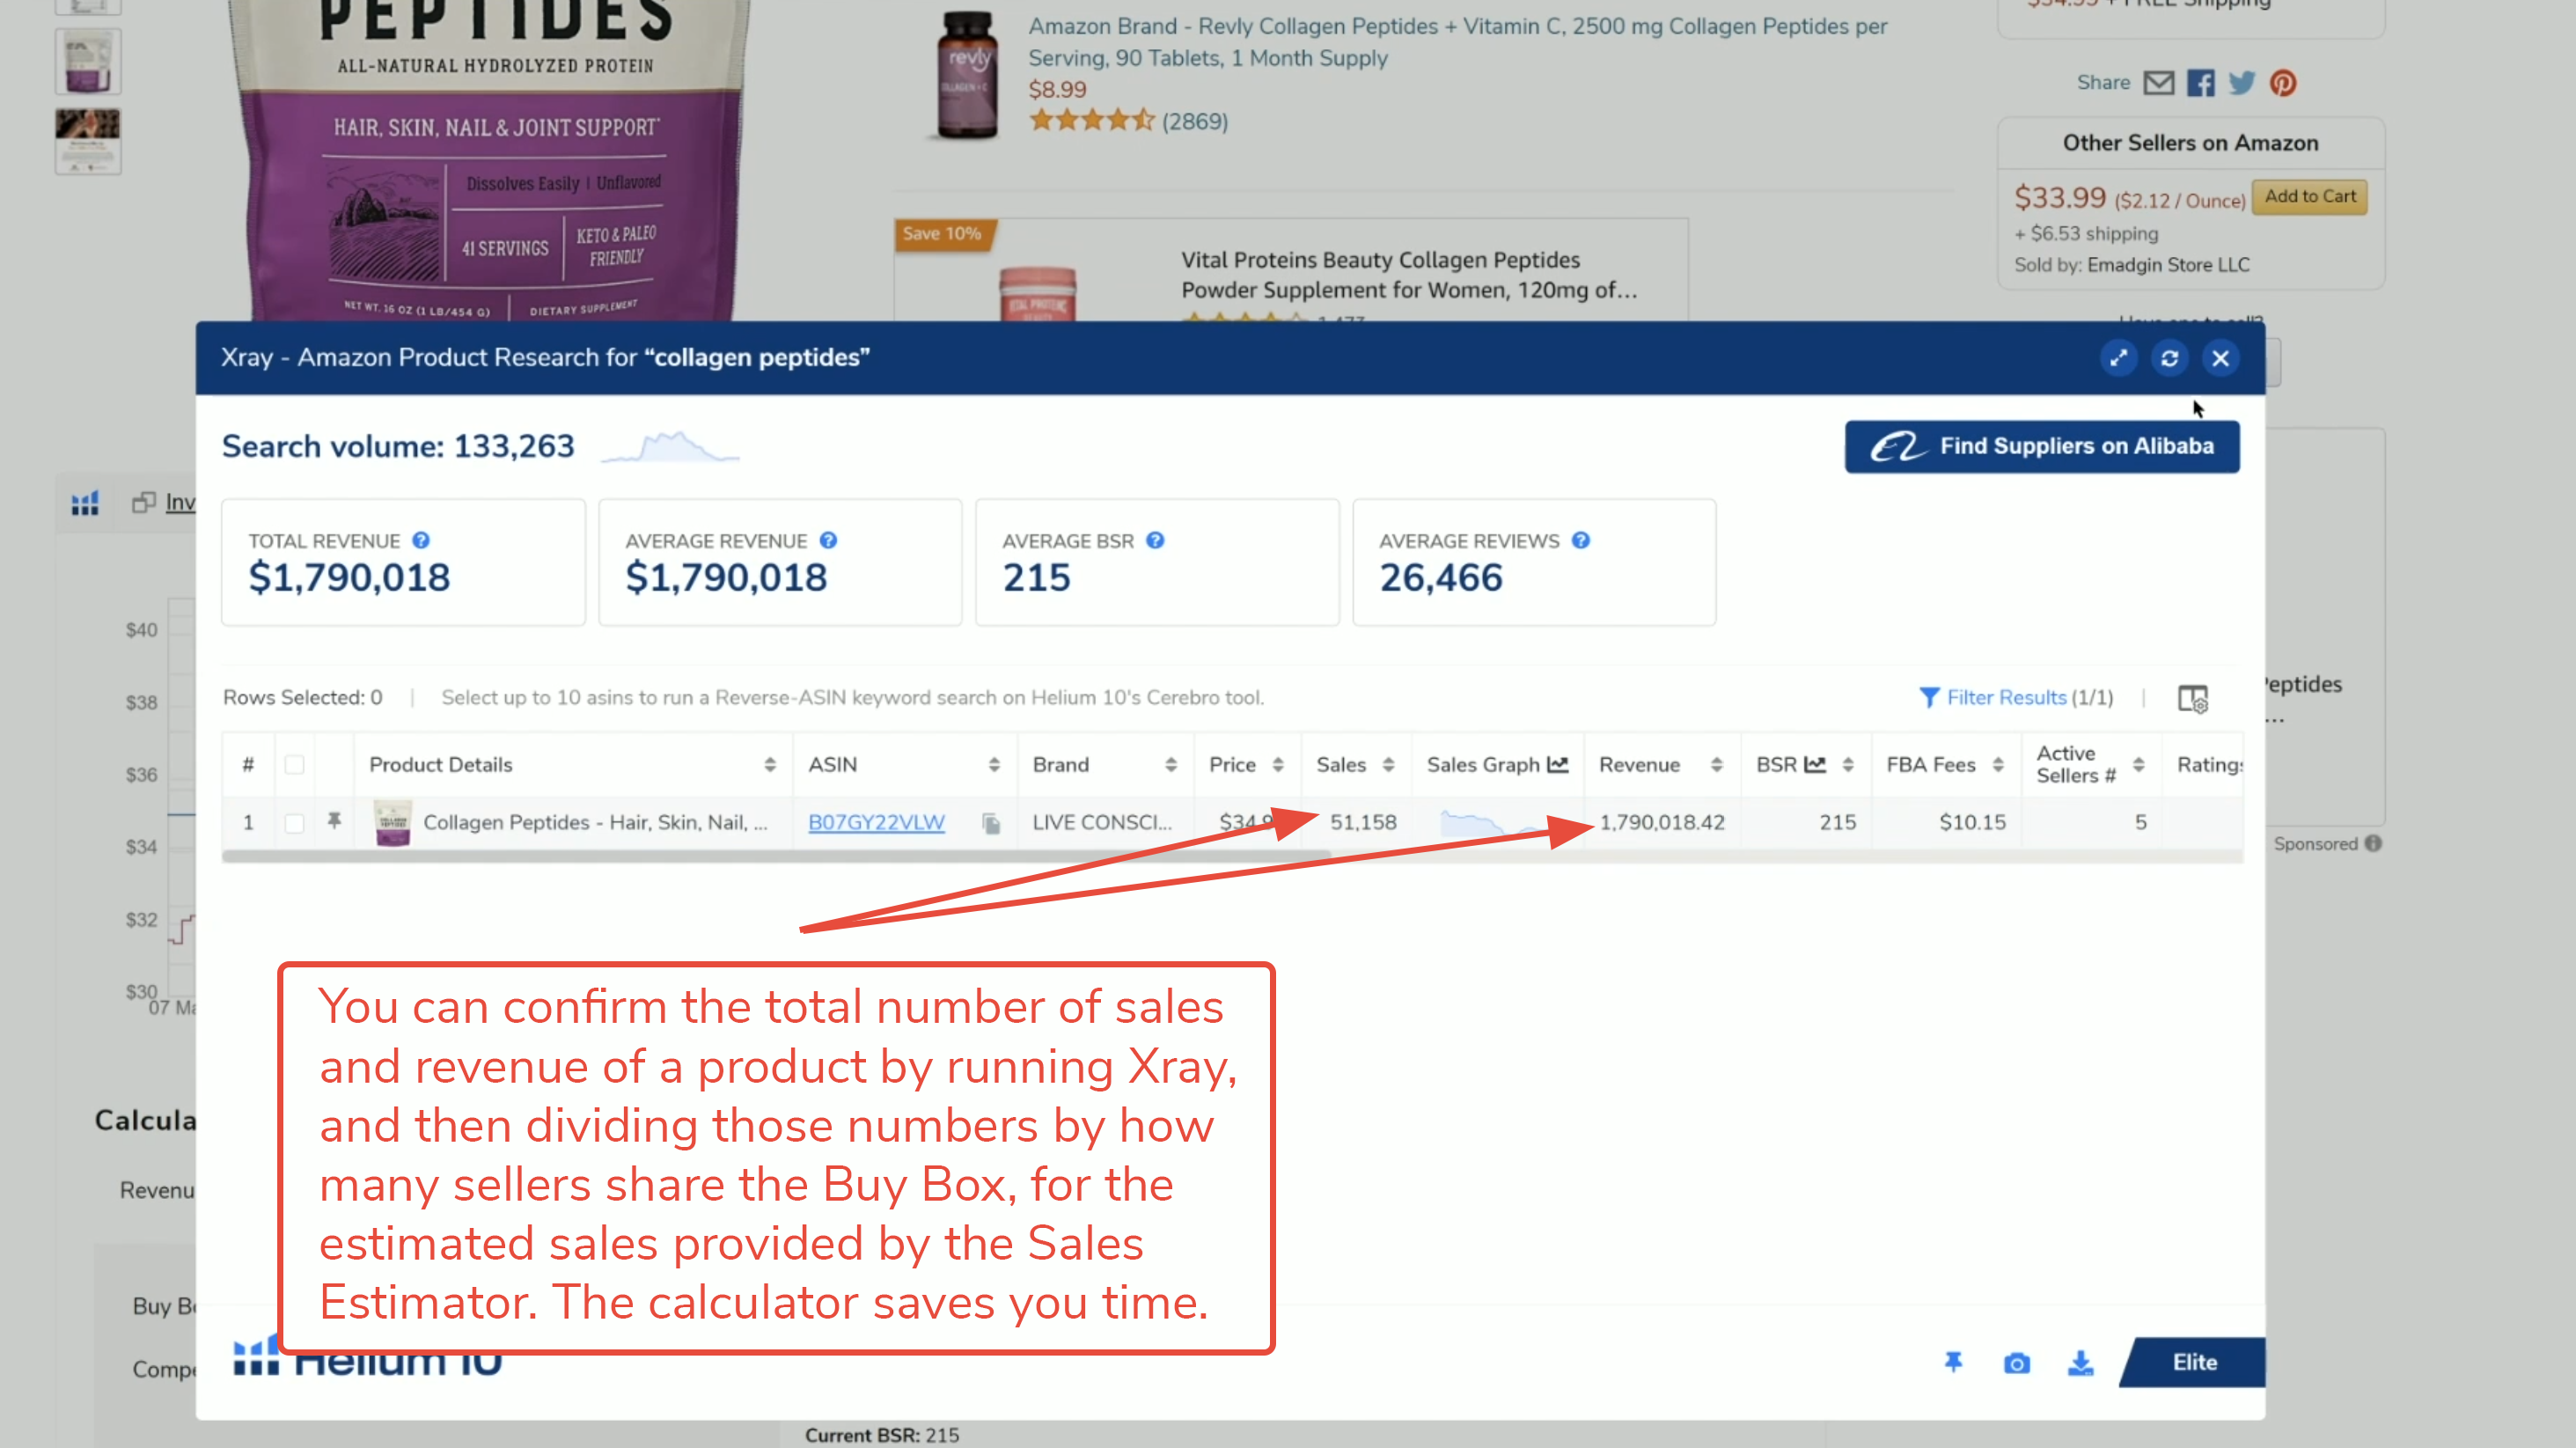Click the Total Revenue help icon

coord(421,540)
